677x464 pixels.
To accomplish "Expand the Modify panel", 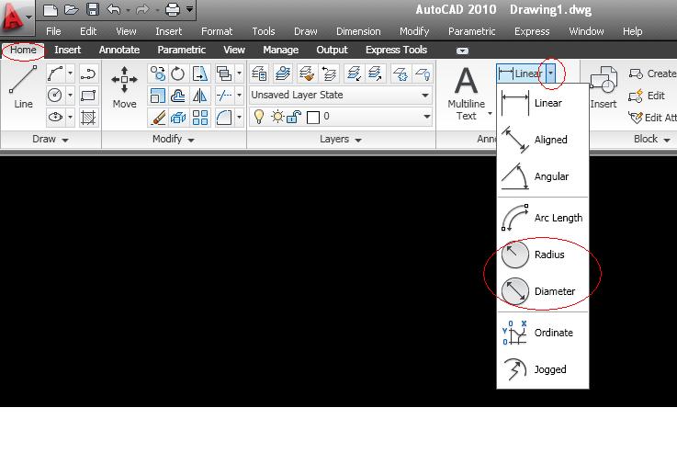I will (x=174, y=139).
